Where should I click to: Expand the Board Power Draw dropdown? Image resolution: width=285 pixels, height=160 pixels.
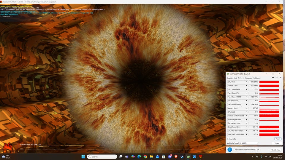click(x=246, y=127)
